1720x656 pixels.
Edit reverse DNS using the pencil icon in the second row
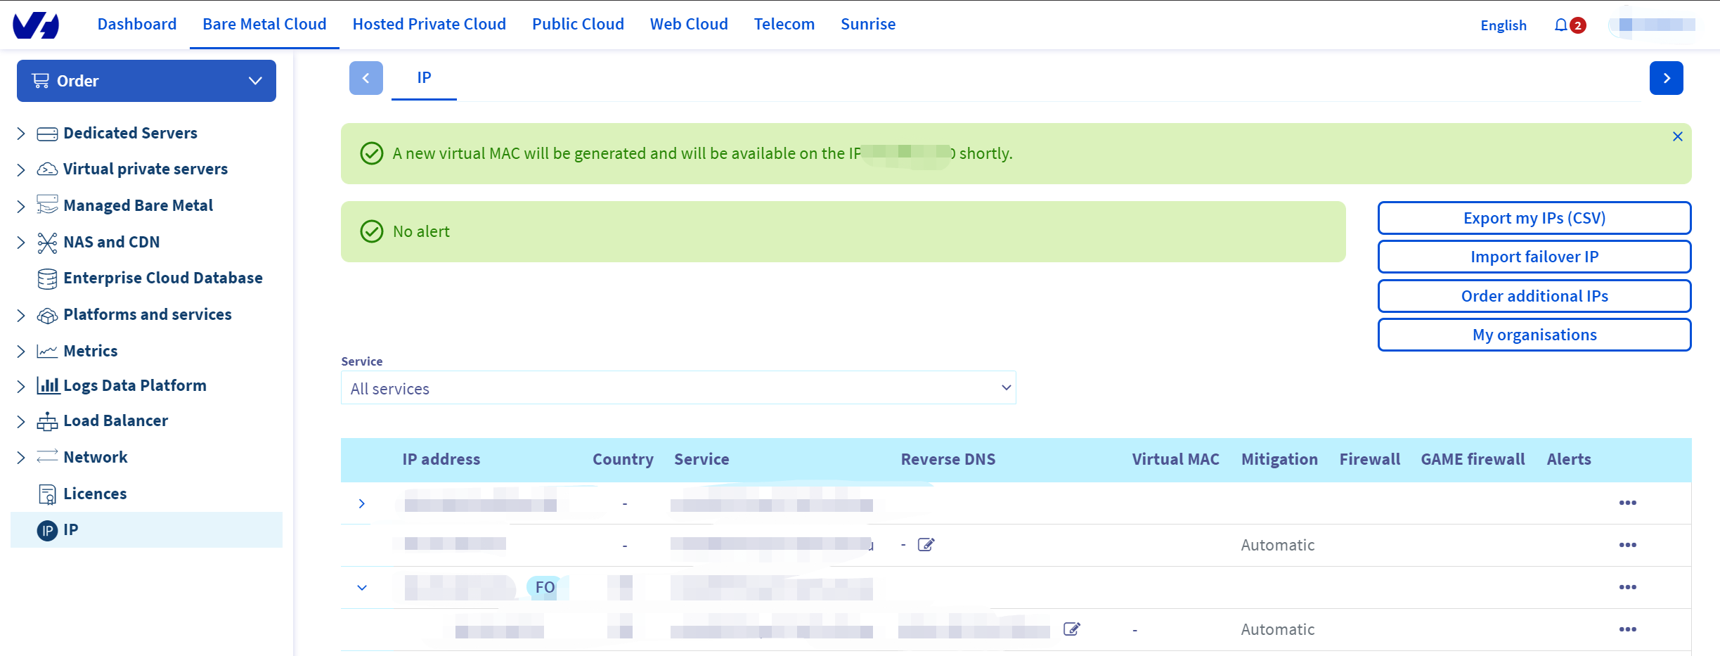coord(926,545)
